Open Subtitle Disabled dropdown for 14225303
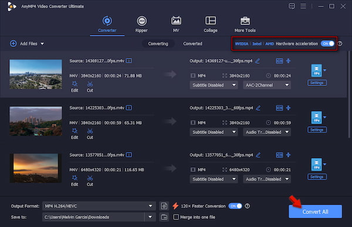 click(214, 132)
